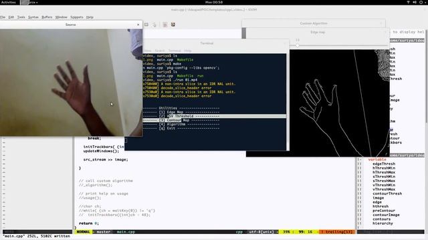Image resolution: width=428 pixels, height=240 pixels.
Task: Click the Edge map trackbar track
Action: tap(340, 45)
